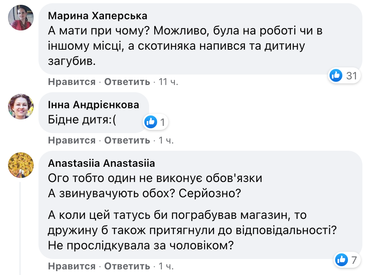Reply to Інна Андрієнкова's comment
Viewport: 368px width, 275px height.
127,140
